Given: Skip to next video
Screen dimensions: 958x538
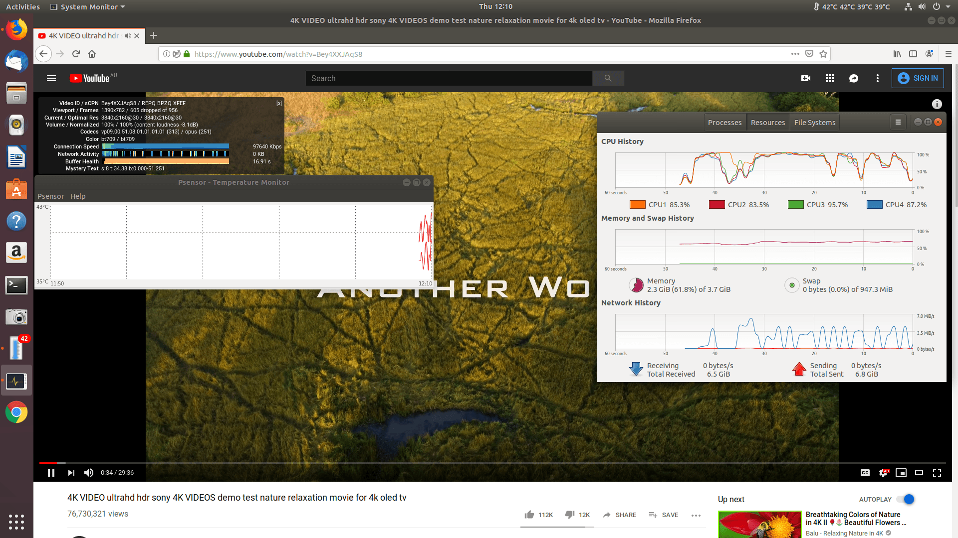Looking at the screenshot, I should point(71,473).
